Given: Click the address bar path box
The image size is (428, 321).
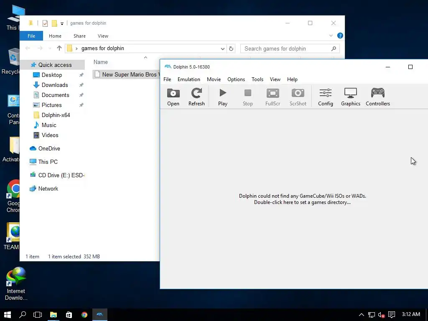Looking at the screenshot, I should pos(146,48).
